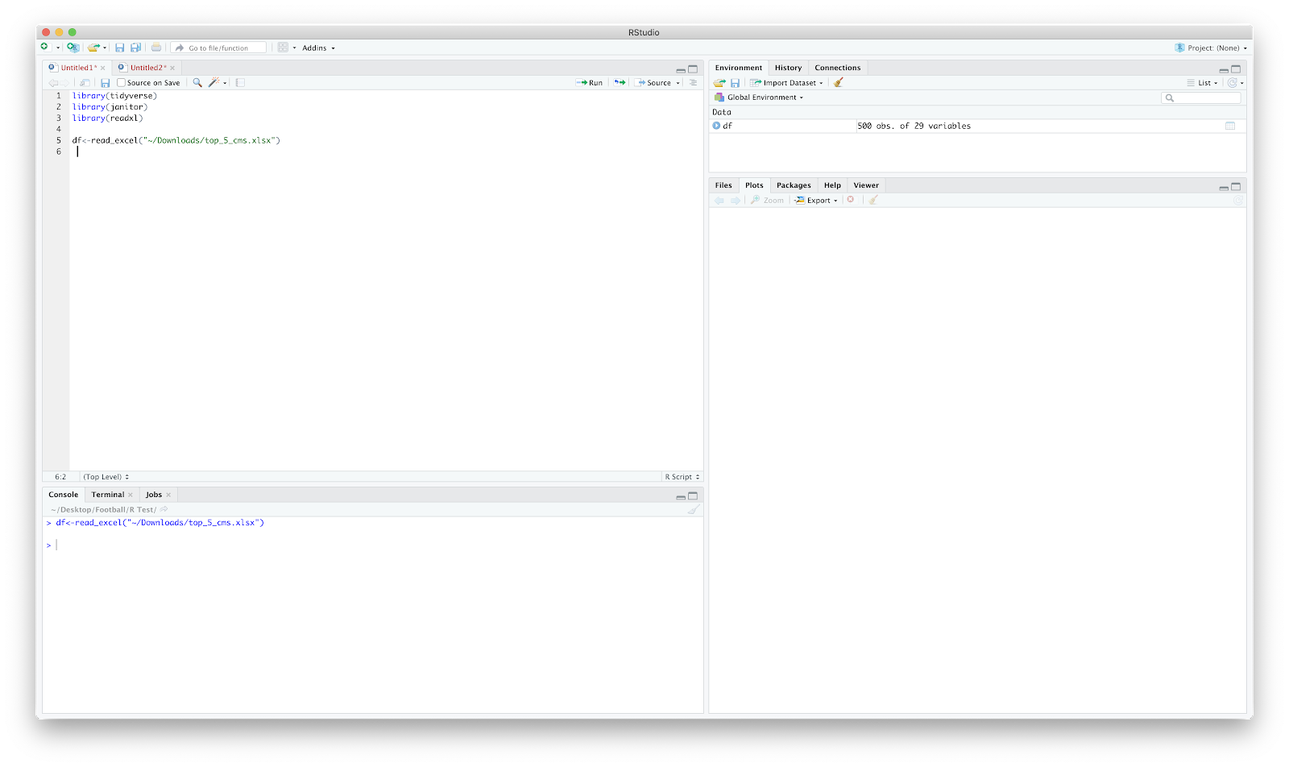Maximize the source editor pane
Screen dimensions: 1289x767
point(693,69)
